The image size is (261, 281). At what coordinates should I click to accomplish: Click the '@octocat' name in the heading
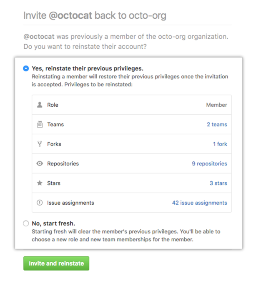coord(70,16)
